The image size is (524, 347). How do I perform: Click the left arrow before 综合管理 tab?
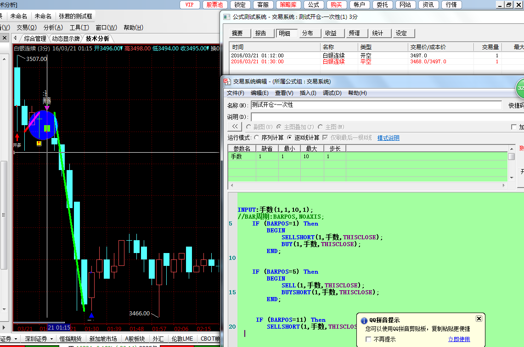tap(16, 39)
